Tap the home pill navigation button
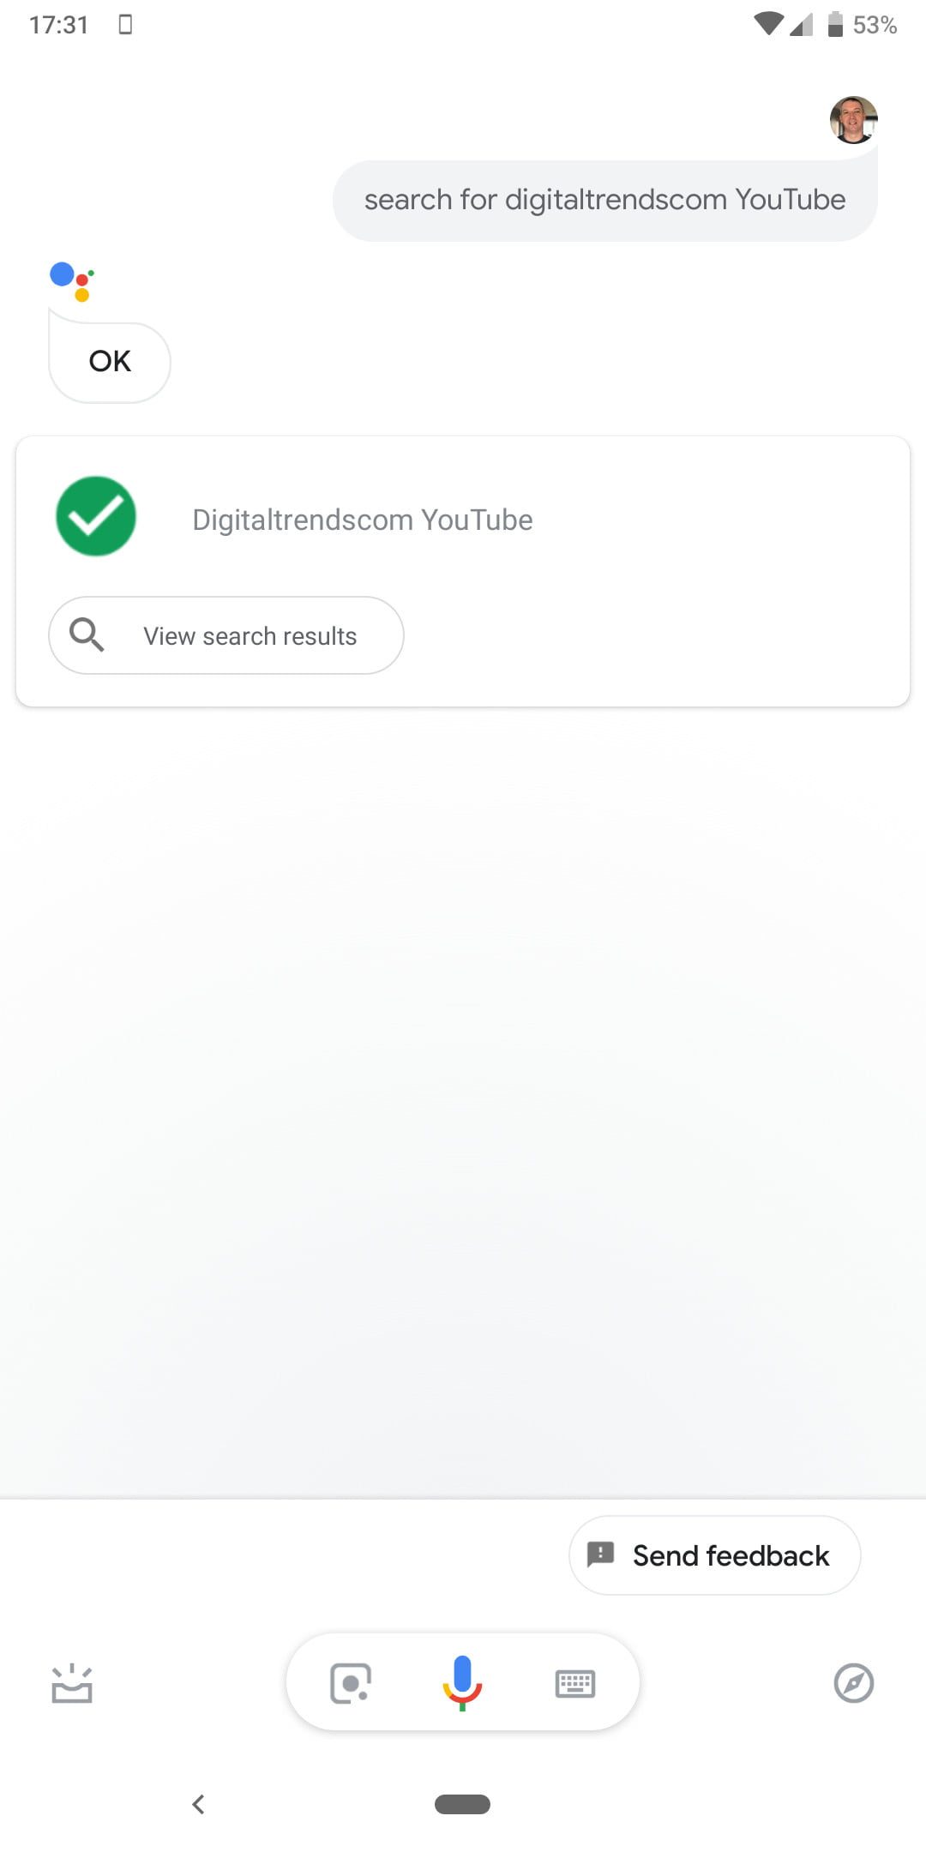 tap(462, 1804)
